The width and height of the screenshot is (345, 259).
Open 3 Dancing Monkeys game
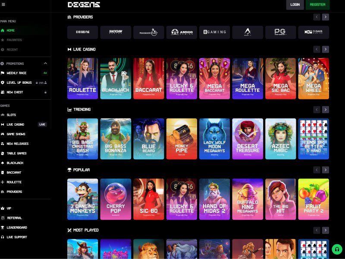click(82, 199)
